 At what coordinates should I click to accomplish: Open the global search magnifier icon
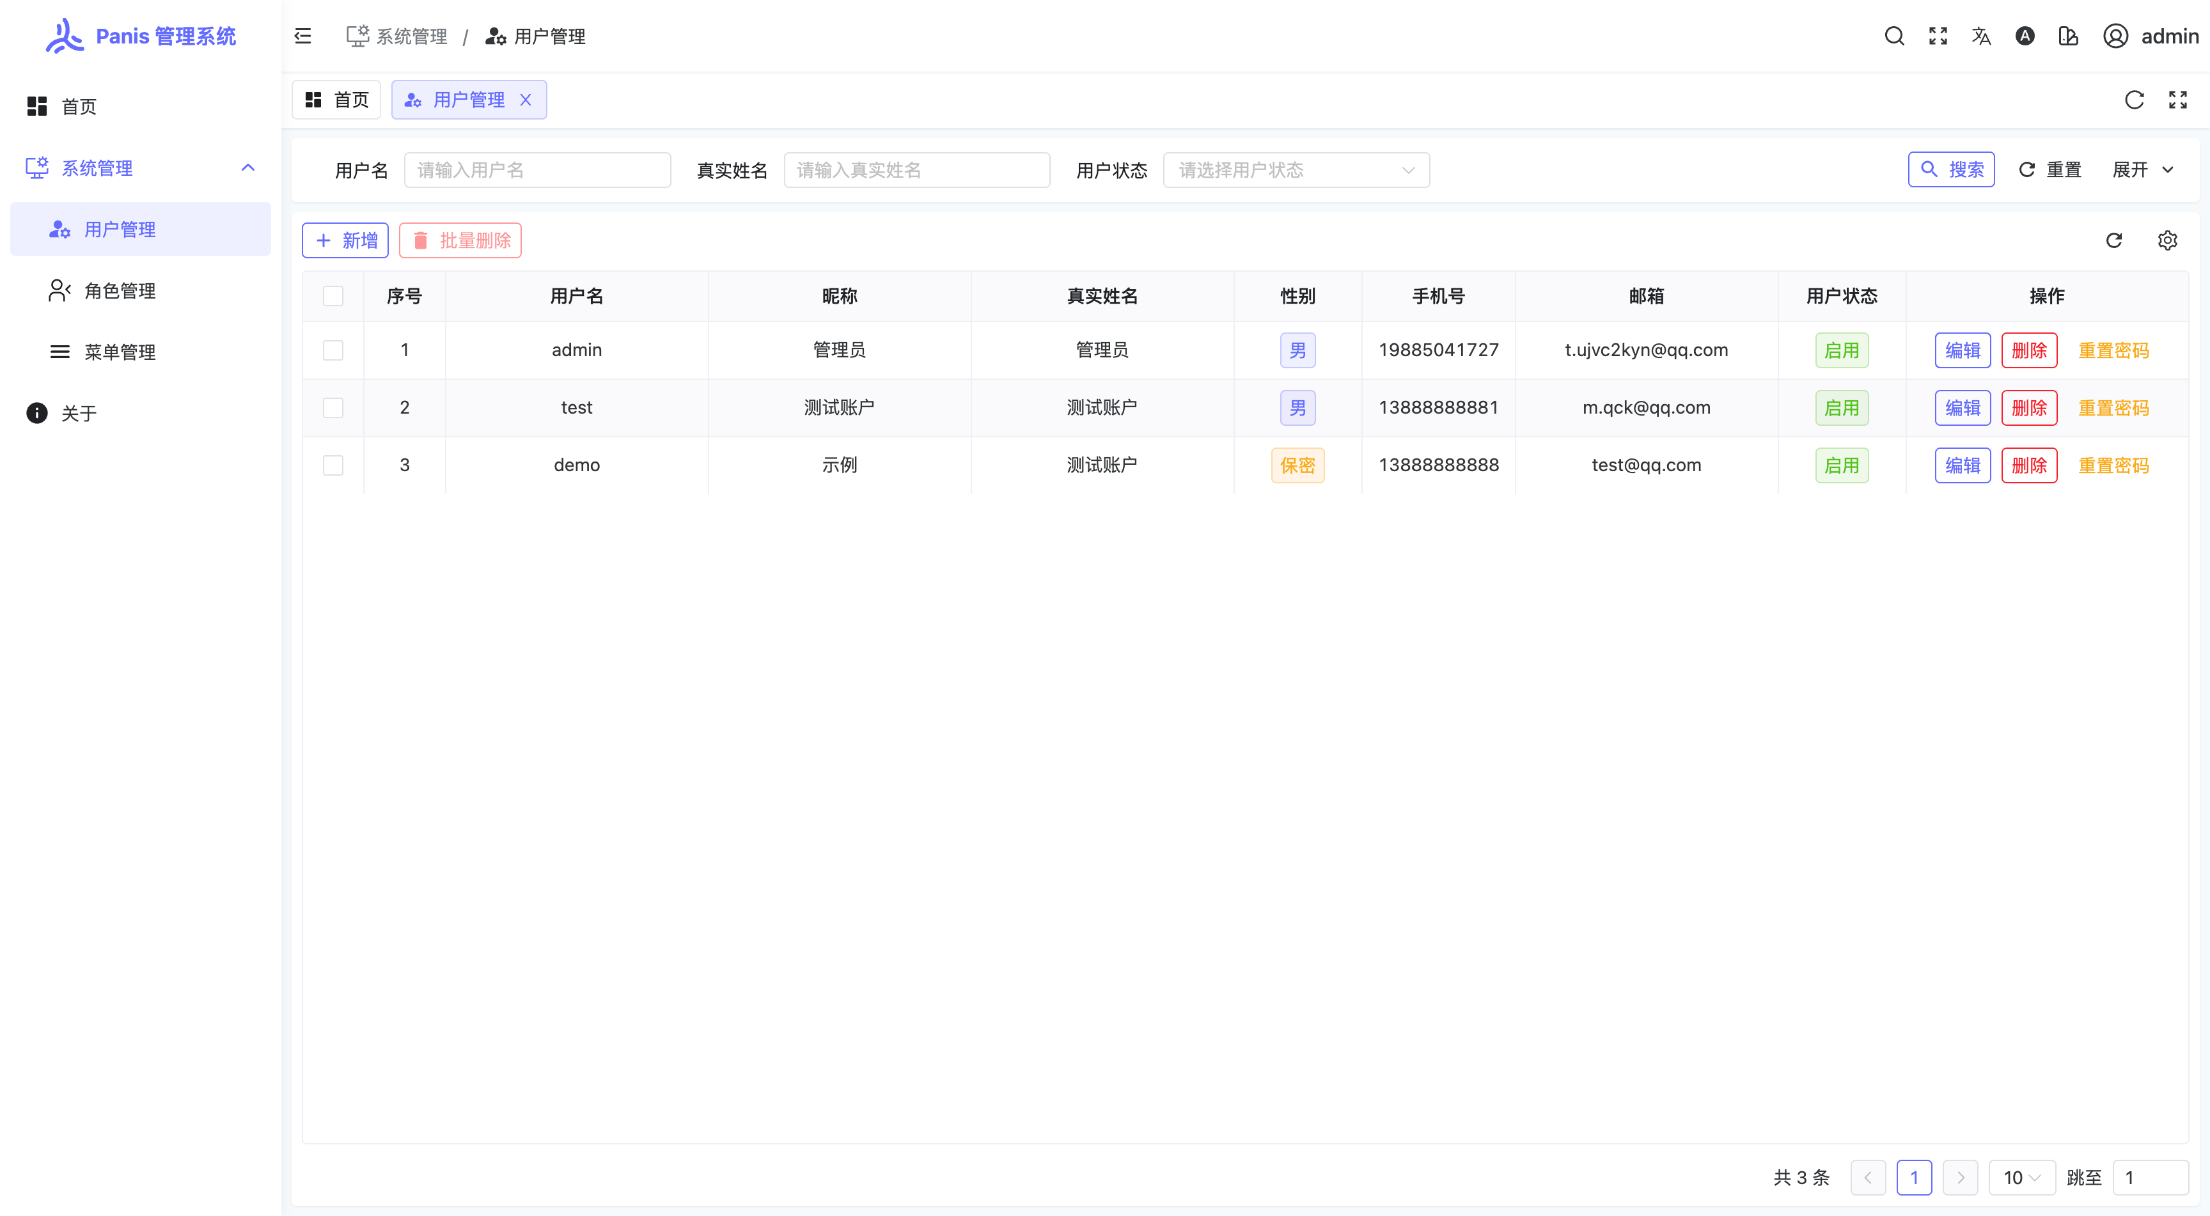[x=1894, y=36]
